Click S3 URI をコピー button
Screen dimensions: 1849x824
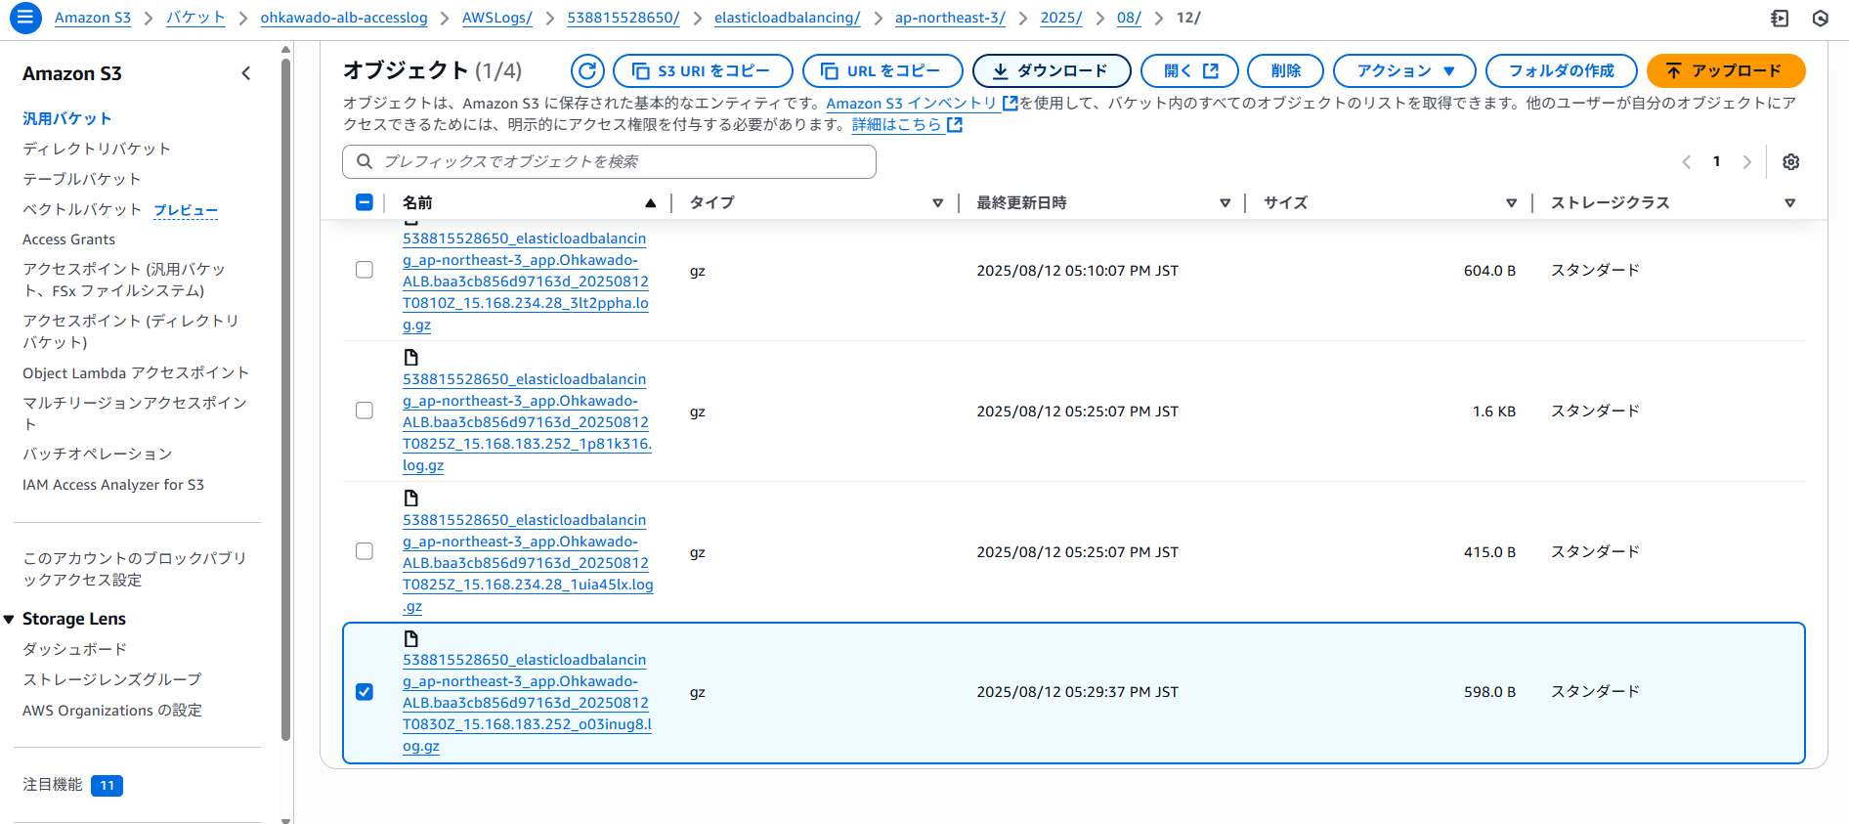coord(703,70)
